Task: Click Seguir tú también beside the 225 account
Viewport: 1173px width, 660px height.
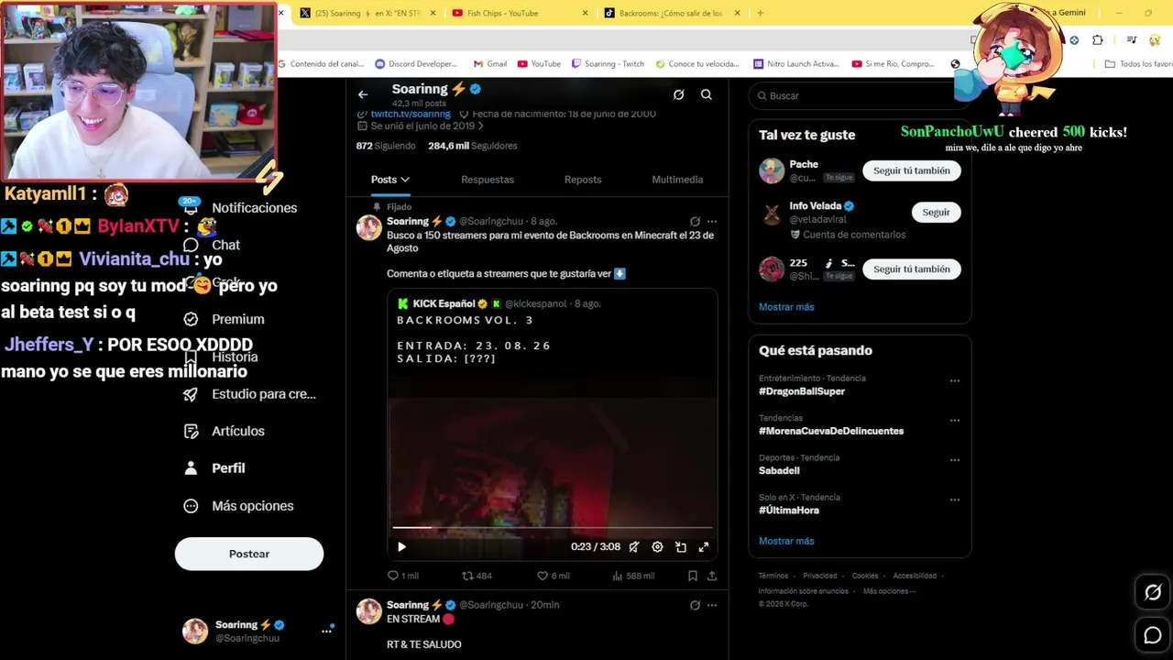Action: pos(912,269)
